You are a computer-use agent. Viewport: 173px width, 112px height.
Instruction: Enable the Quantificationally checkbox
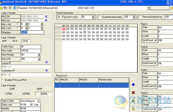pyautogui.click(x=99, y=17)
